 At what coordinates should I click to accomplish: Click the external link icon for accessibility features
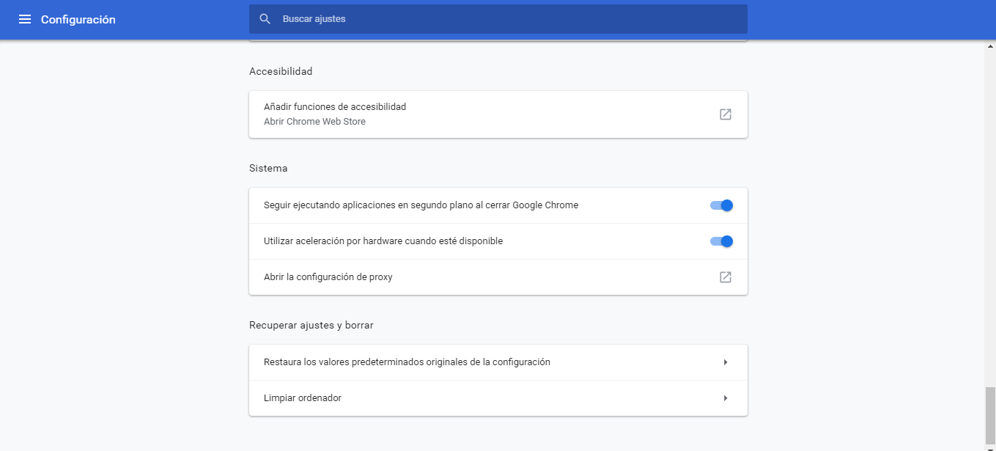[725, 114]
